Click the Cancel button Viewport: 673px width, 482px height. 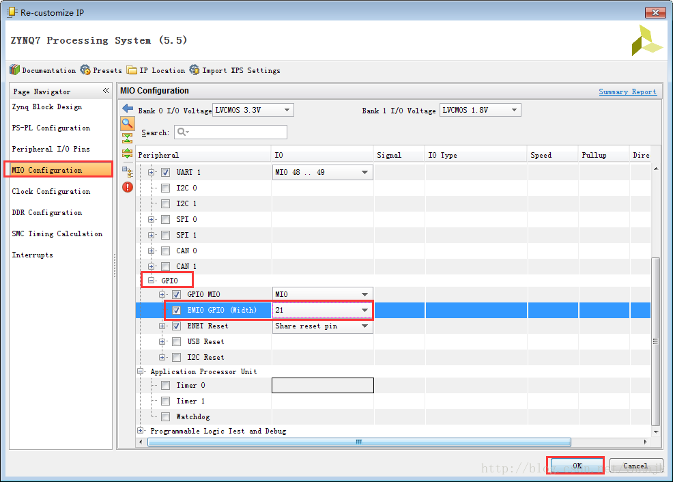click(635, 466)
